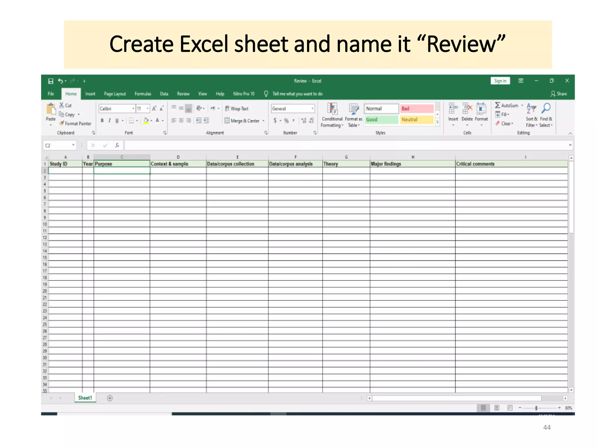Click AutoSum sigma icon
This screenshot has width=598, height=448.
[x=498, y=105]
